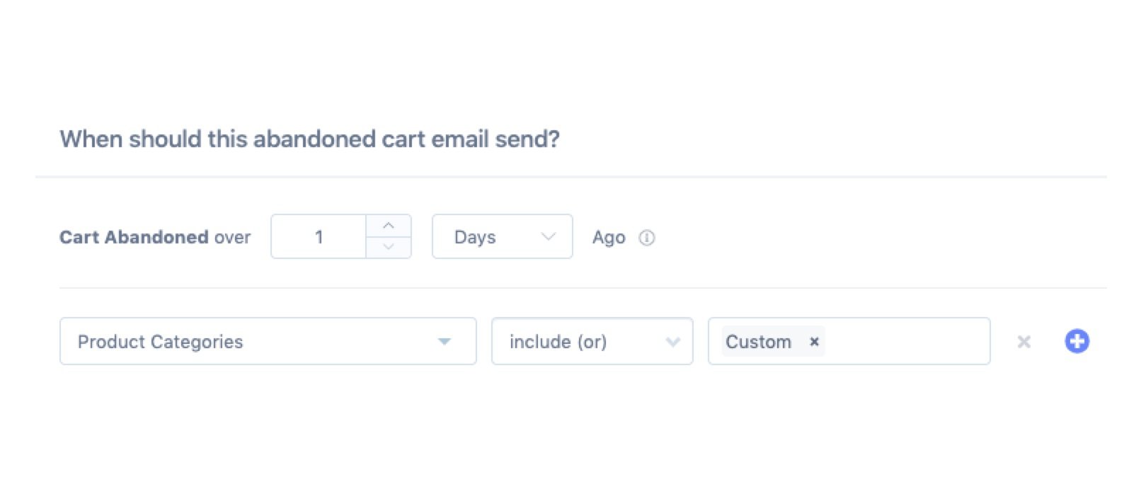Click the word over before the number field
The image size is (1141, 501).
[232, 237]
